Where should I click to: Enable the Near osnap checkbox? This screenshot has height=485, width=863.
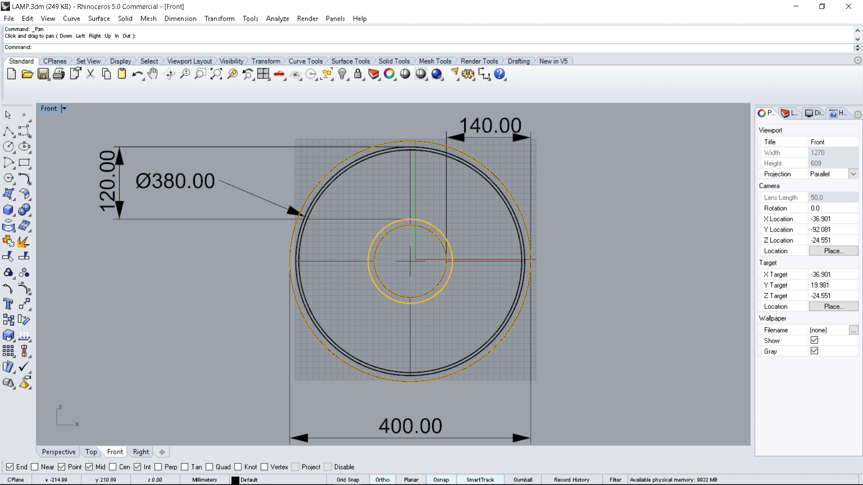tap(35, 467)
